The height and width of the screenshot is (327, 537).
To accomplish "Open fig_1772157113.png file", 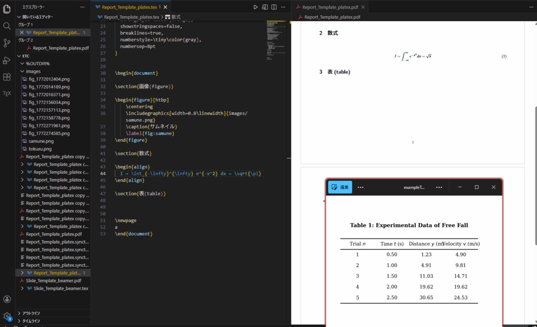I will tap(49, 110).
